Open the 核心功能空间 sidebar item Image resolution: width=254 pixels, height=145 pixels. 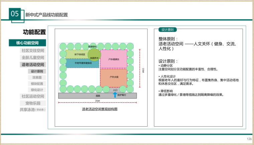coord(27,43)
